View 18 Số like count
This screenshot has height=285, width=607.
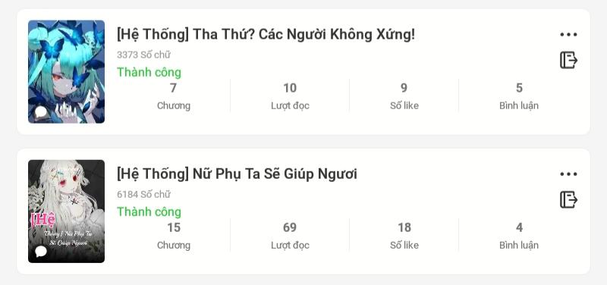(x=404, y=236)
